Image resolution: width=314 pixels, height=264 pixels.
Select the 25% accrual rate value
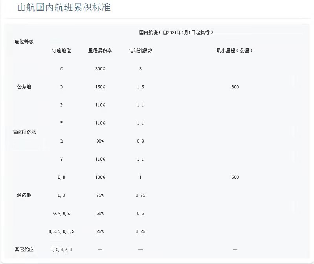click(100, 231)
